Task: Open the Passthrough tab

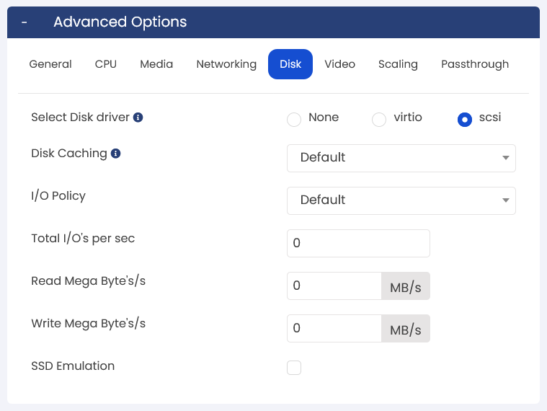Action: [x=475, y=64]
